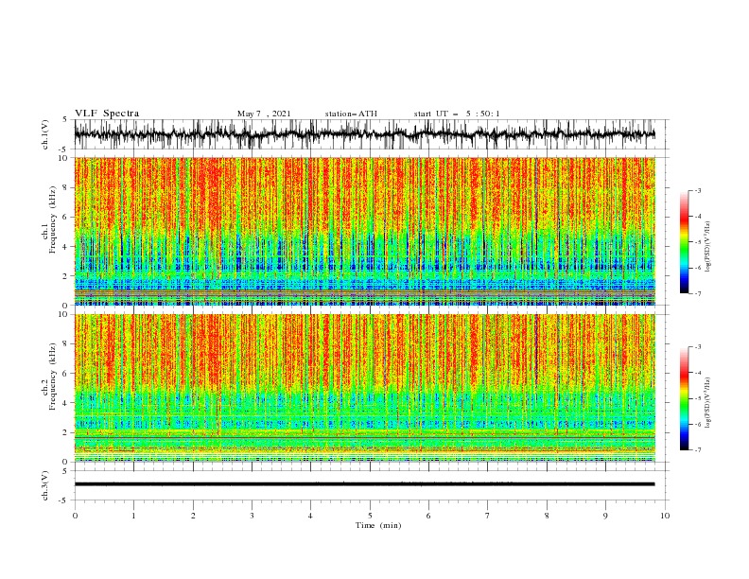Click the "-5" tick on ch.1 color bar

tap(697, 242)
